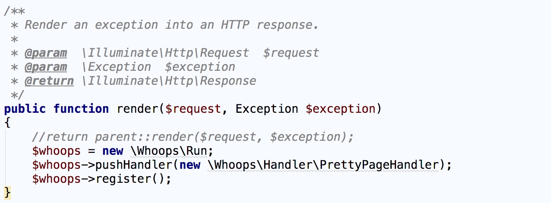Click the function keyword

[81, 109]
